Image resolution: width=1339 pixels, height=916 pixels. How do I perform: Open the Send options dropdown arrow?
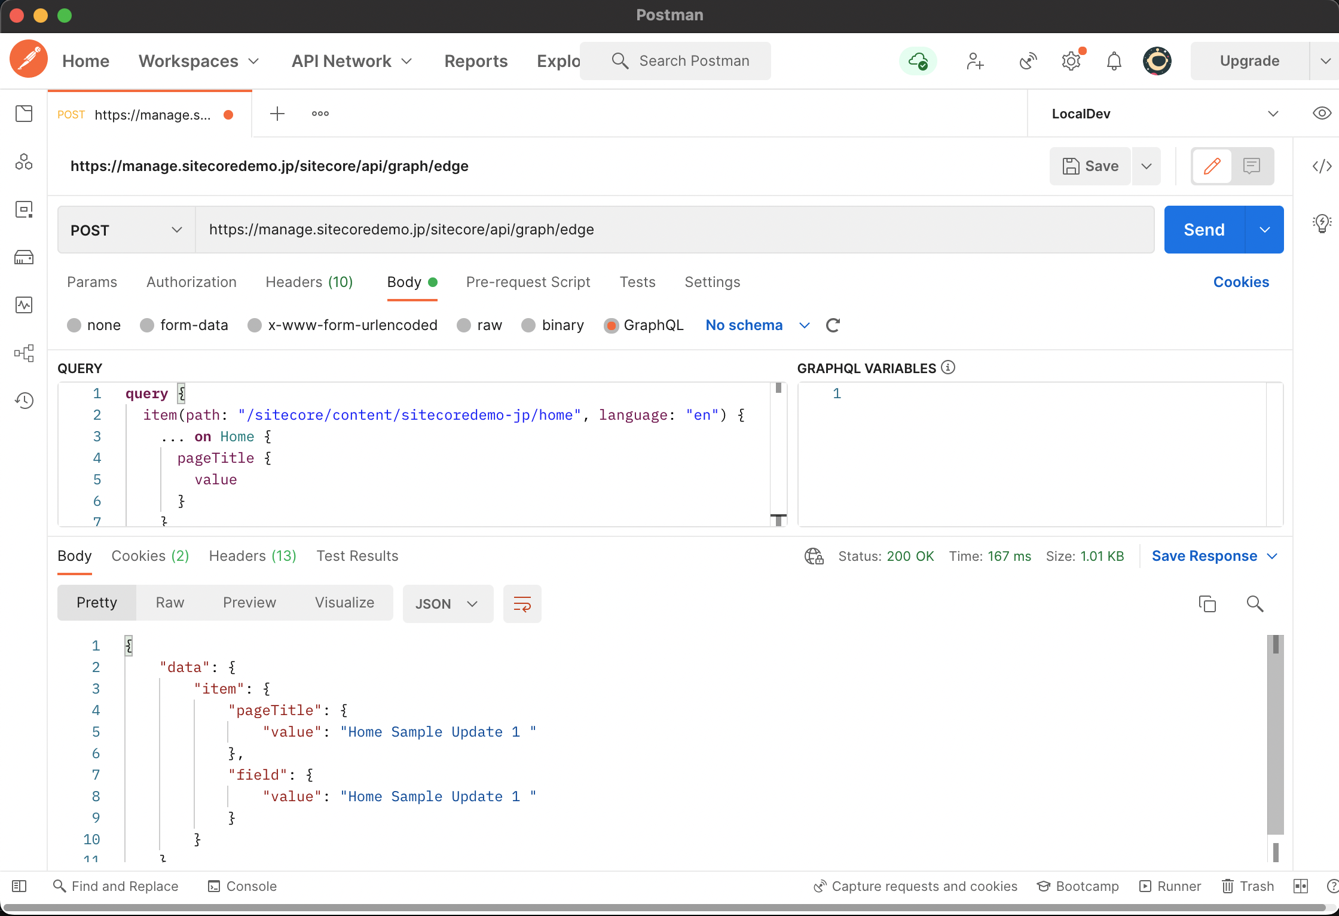coord(1265,230)
